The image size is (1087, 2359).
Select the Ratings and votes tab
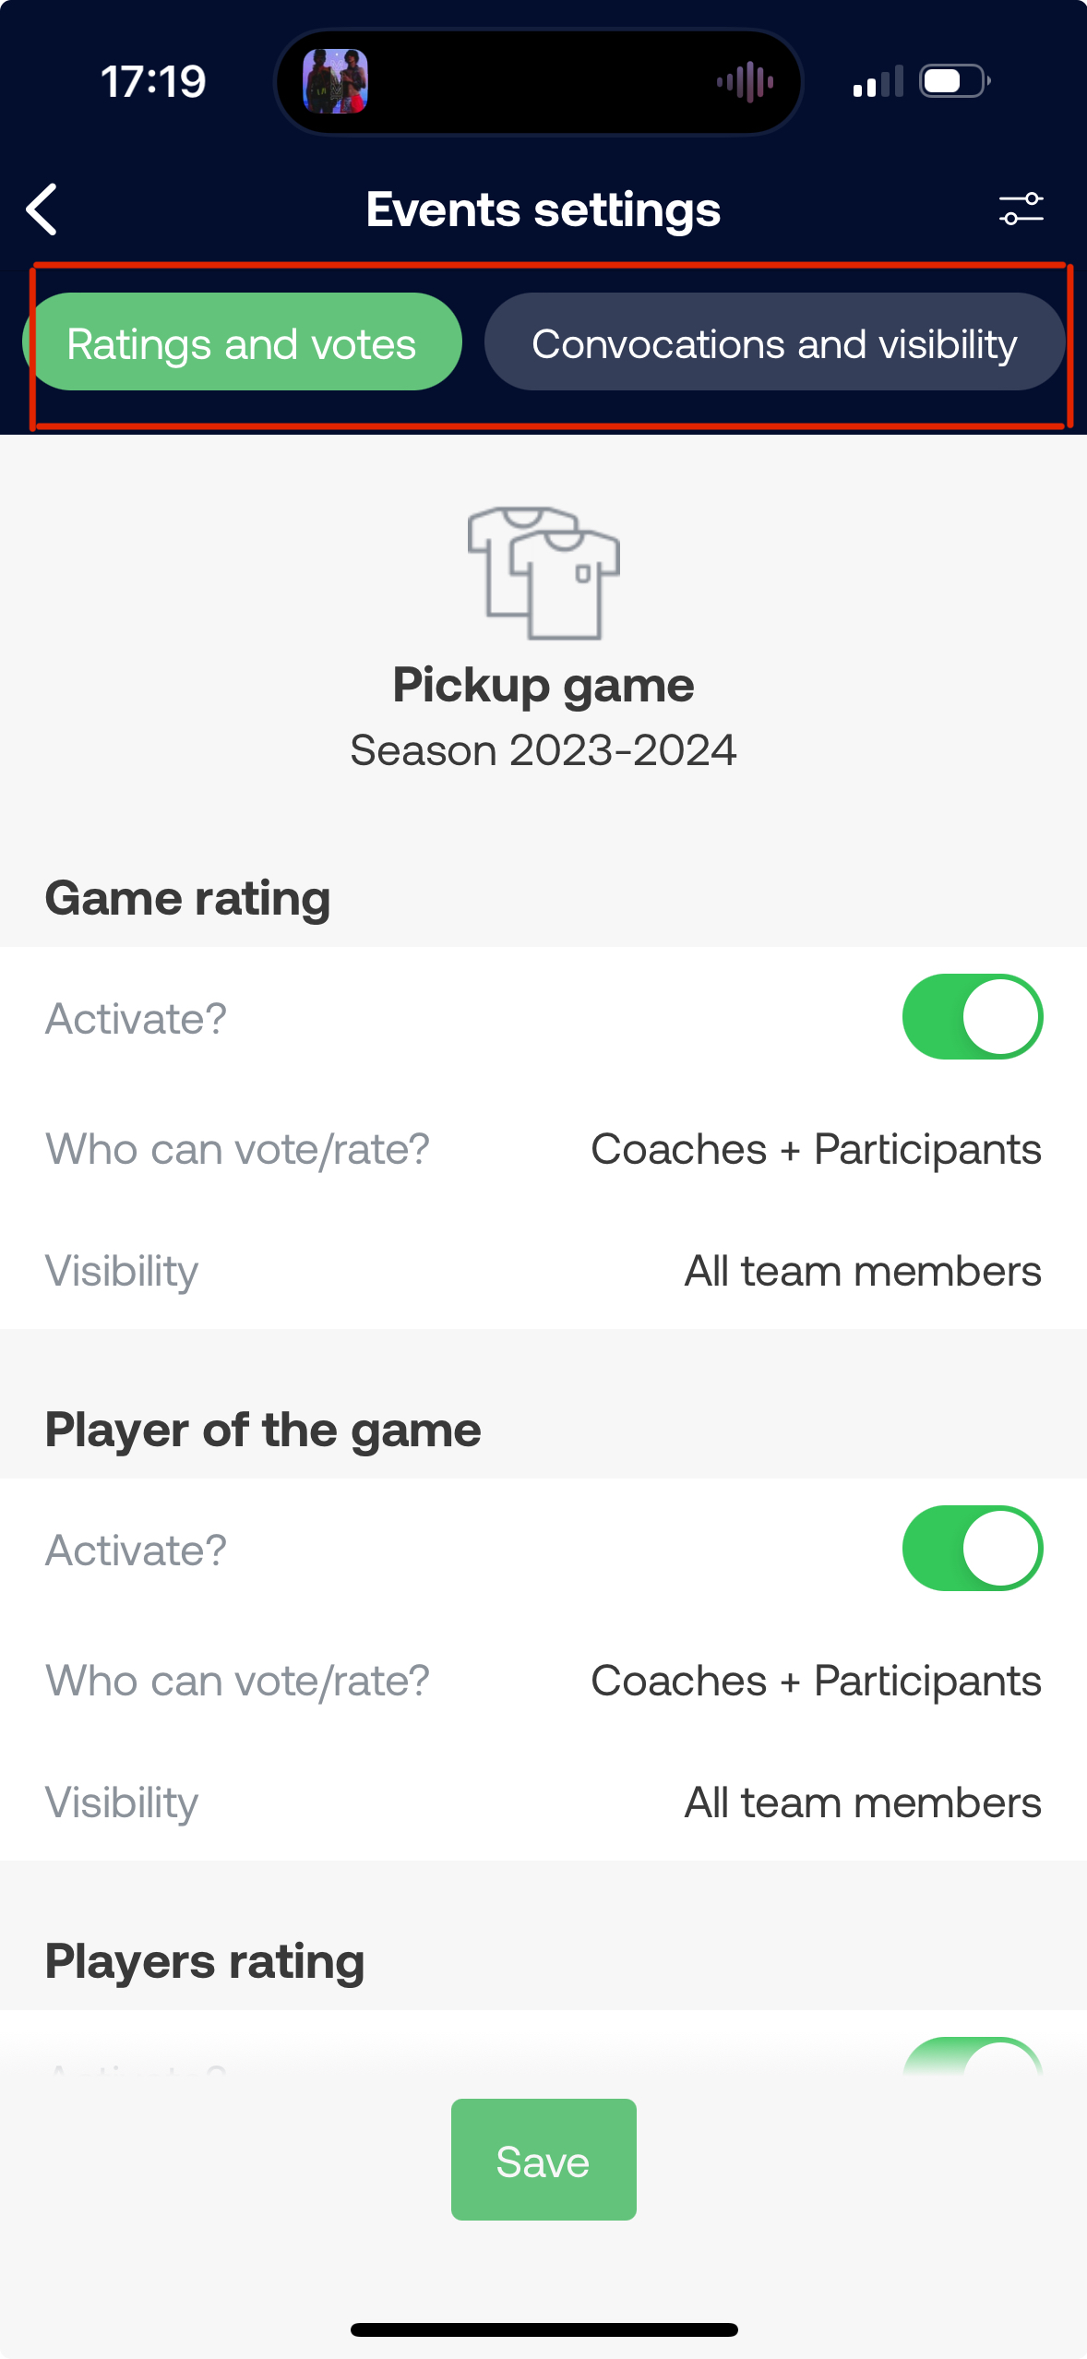point(242,342)
